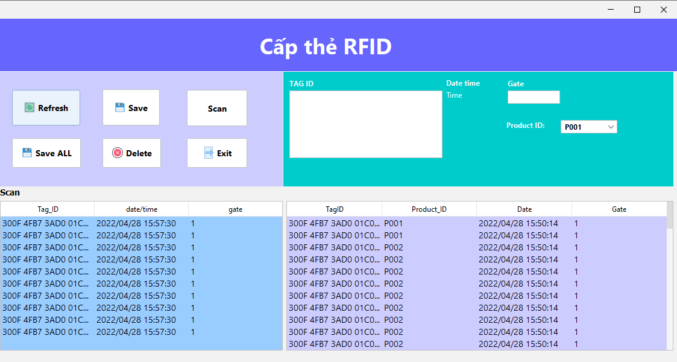
Task: Sort by the Tag_ID column header
Action: tap(48, 209)
